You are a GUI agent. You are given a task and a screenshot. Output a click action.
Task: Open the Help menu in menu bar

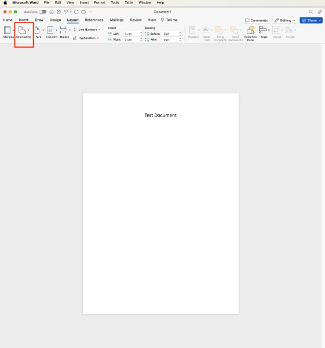click(160, 3)
